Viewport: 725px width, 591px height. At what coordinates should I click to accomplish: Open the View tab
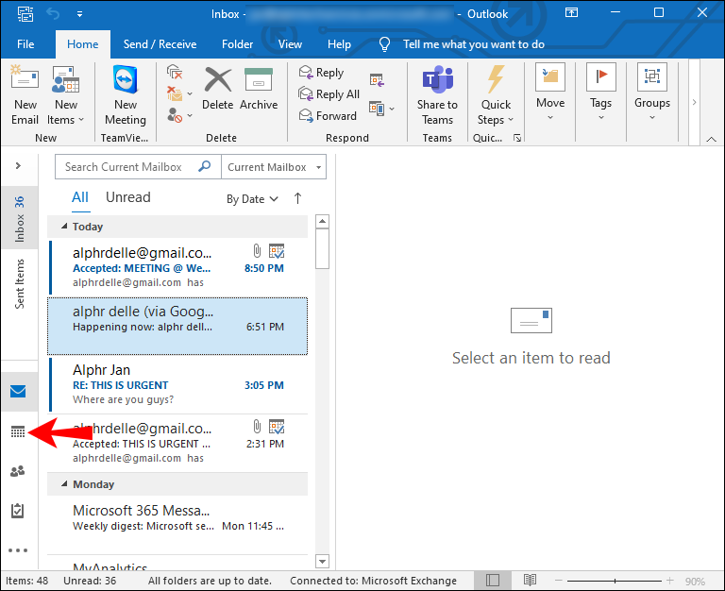click(x=290, y=44)
